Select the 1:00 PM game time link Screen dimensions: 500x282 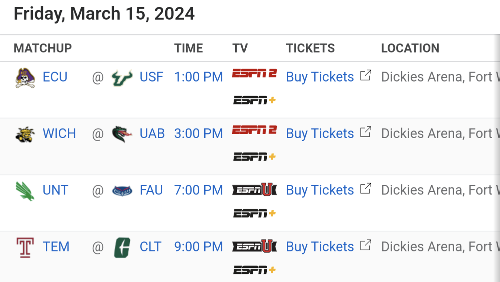tap(198, 77)
